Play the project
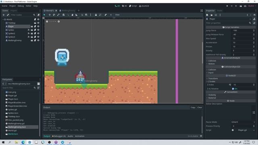The image size is (258, 145). click(227, 6)
